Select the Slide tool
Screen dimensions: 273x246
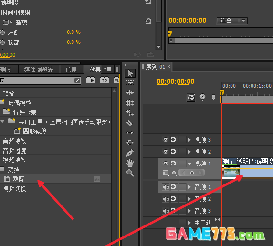click(130, 143)
